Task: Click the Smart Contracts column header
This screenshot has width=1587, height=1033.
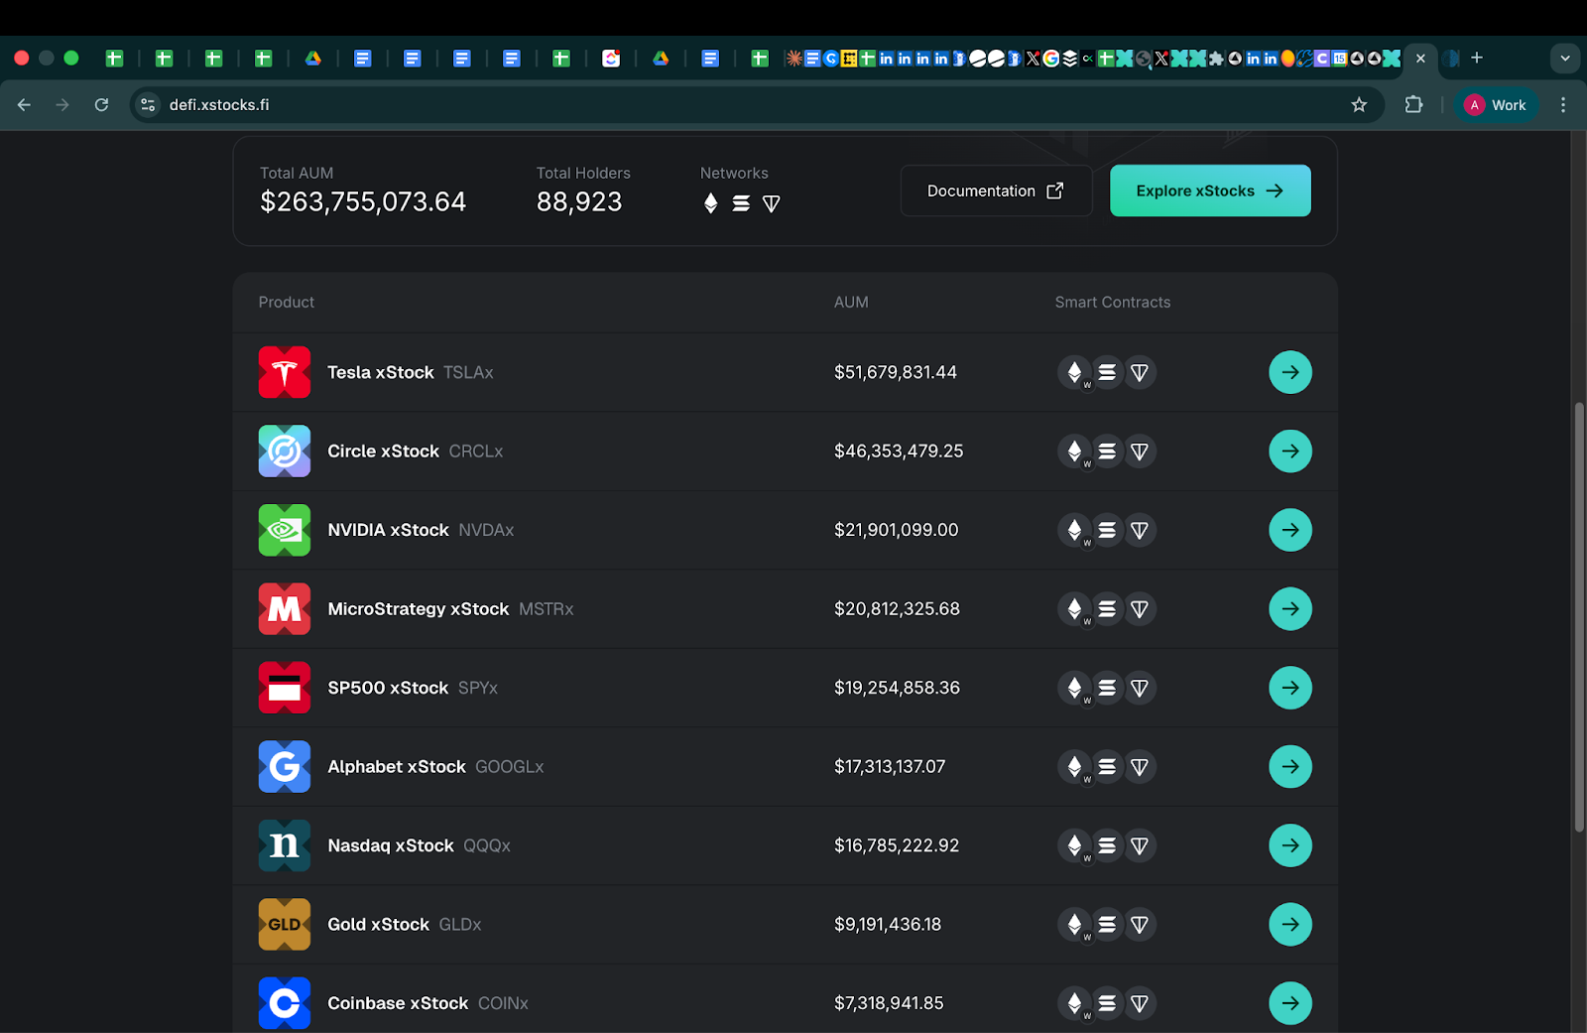Action: point(1113,302)
